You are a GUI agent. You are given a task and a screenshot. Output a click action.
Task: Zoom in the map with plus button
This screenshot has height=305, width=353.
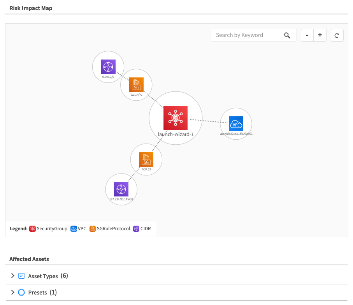tap(320, 35)
